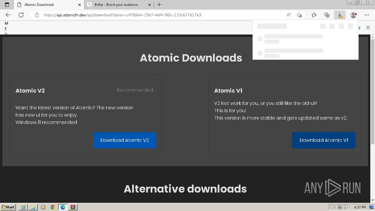The image size is (375, 211).
Task: Open volume control in tray
Action: (333, 207)
